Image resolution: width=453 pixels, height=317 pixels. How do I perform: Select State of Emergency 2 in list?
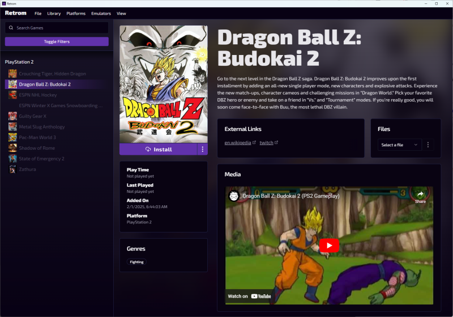coord(57,159)
